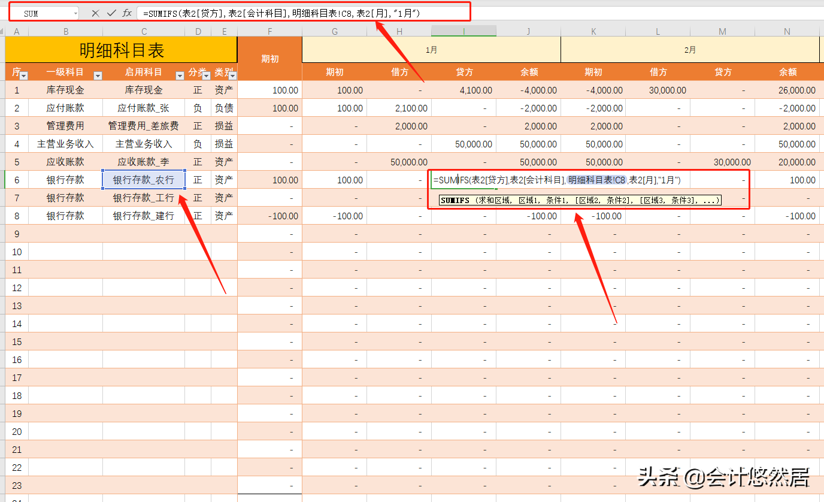Screen dimensions: 824x502
Task: Select the 银行存款_工行 cell
Action: [144, 198]
